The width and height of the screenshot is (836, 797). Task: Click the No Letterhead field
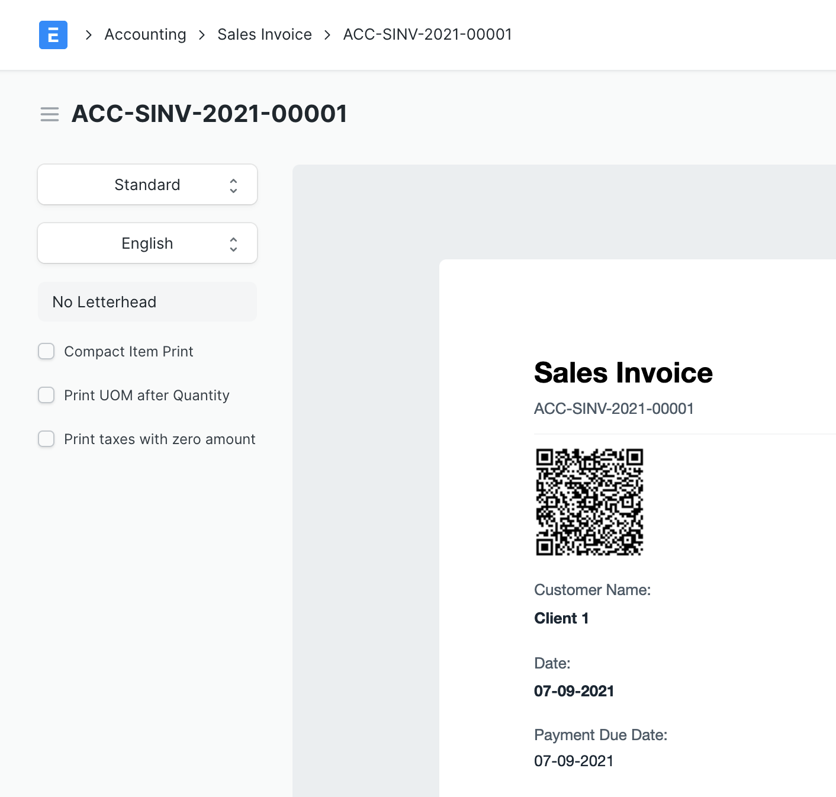click(x=147, y=302)
